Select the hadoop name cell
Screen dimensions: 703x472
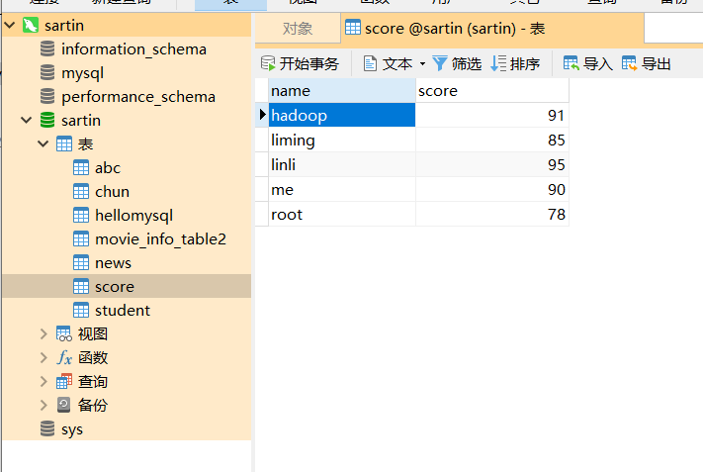(342, 116)
